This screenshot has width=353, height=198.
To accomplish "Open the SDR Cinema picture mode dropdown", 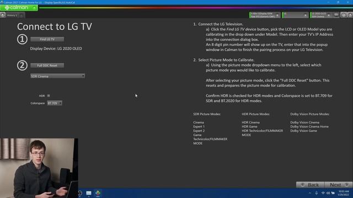I will pyautogui.click(x=57, y=76).
